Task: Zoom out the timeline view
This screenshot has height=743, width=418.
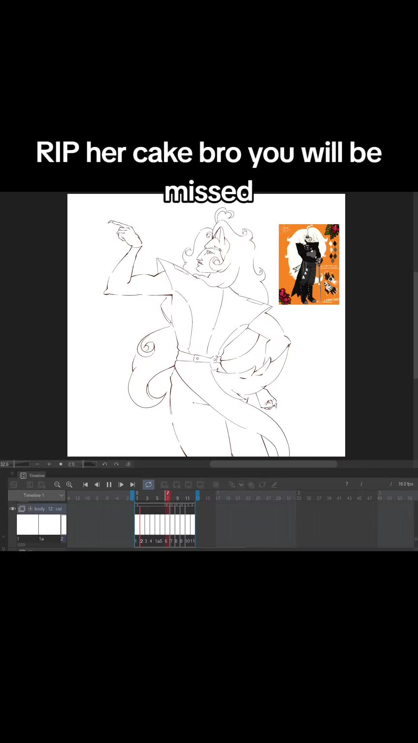Action: click(x=57, y=484)
